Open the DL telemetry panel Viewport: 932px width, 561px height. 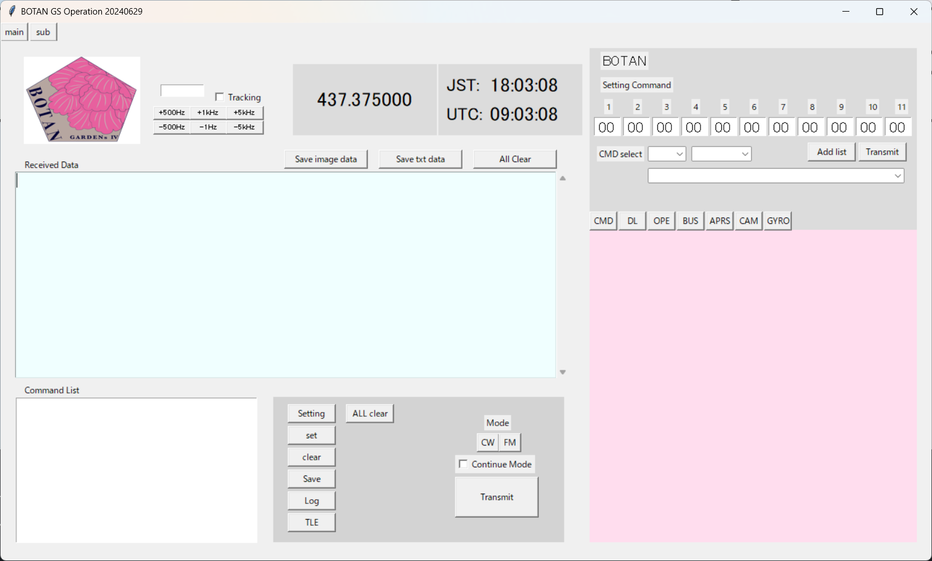(632, 220)
